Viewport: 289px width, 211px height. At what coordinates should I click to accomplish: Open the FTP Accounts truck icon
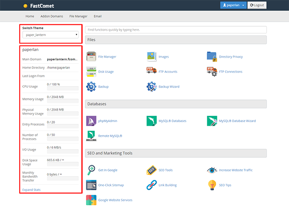point(152,72)
